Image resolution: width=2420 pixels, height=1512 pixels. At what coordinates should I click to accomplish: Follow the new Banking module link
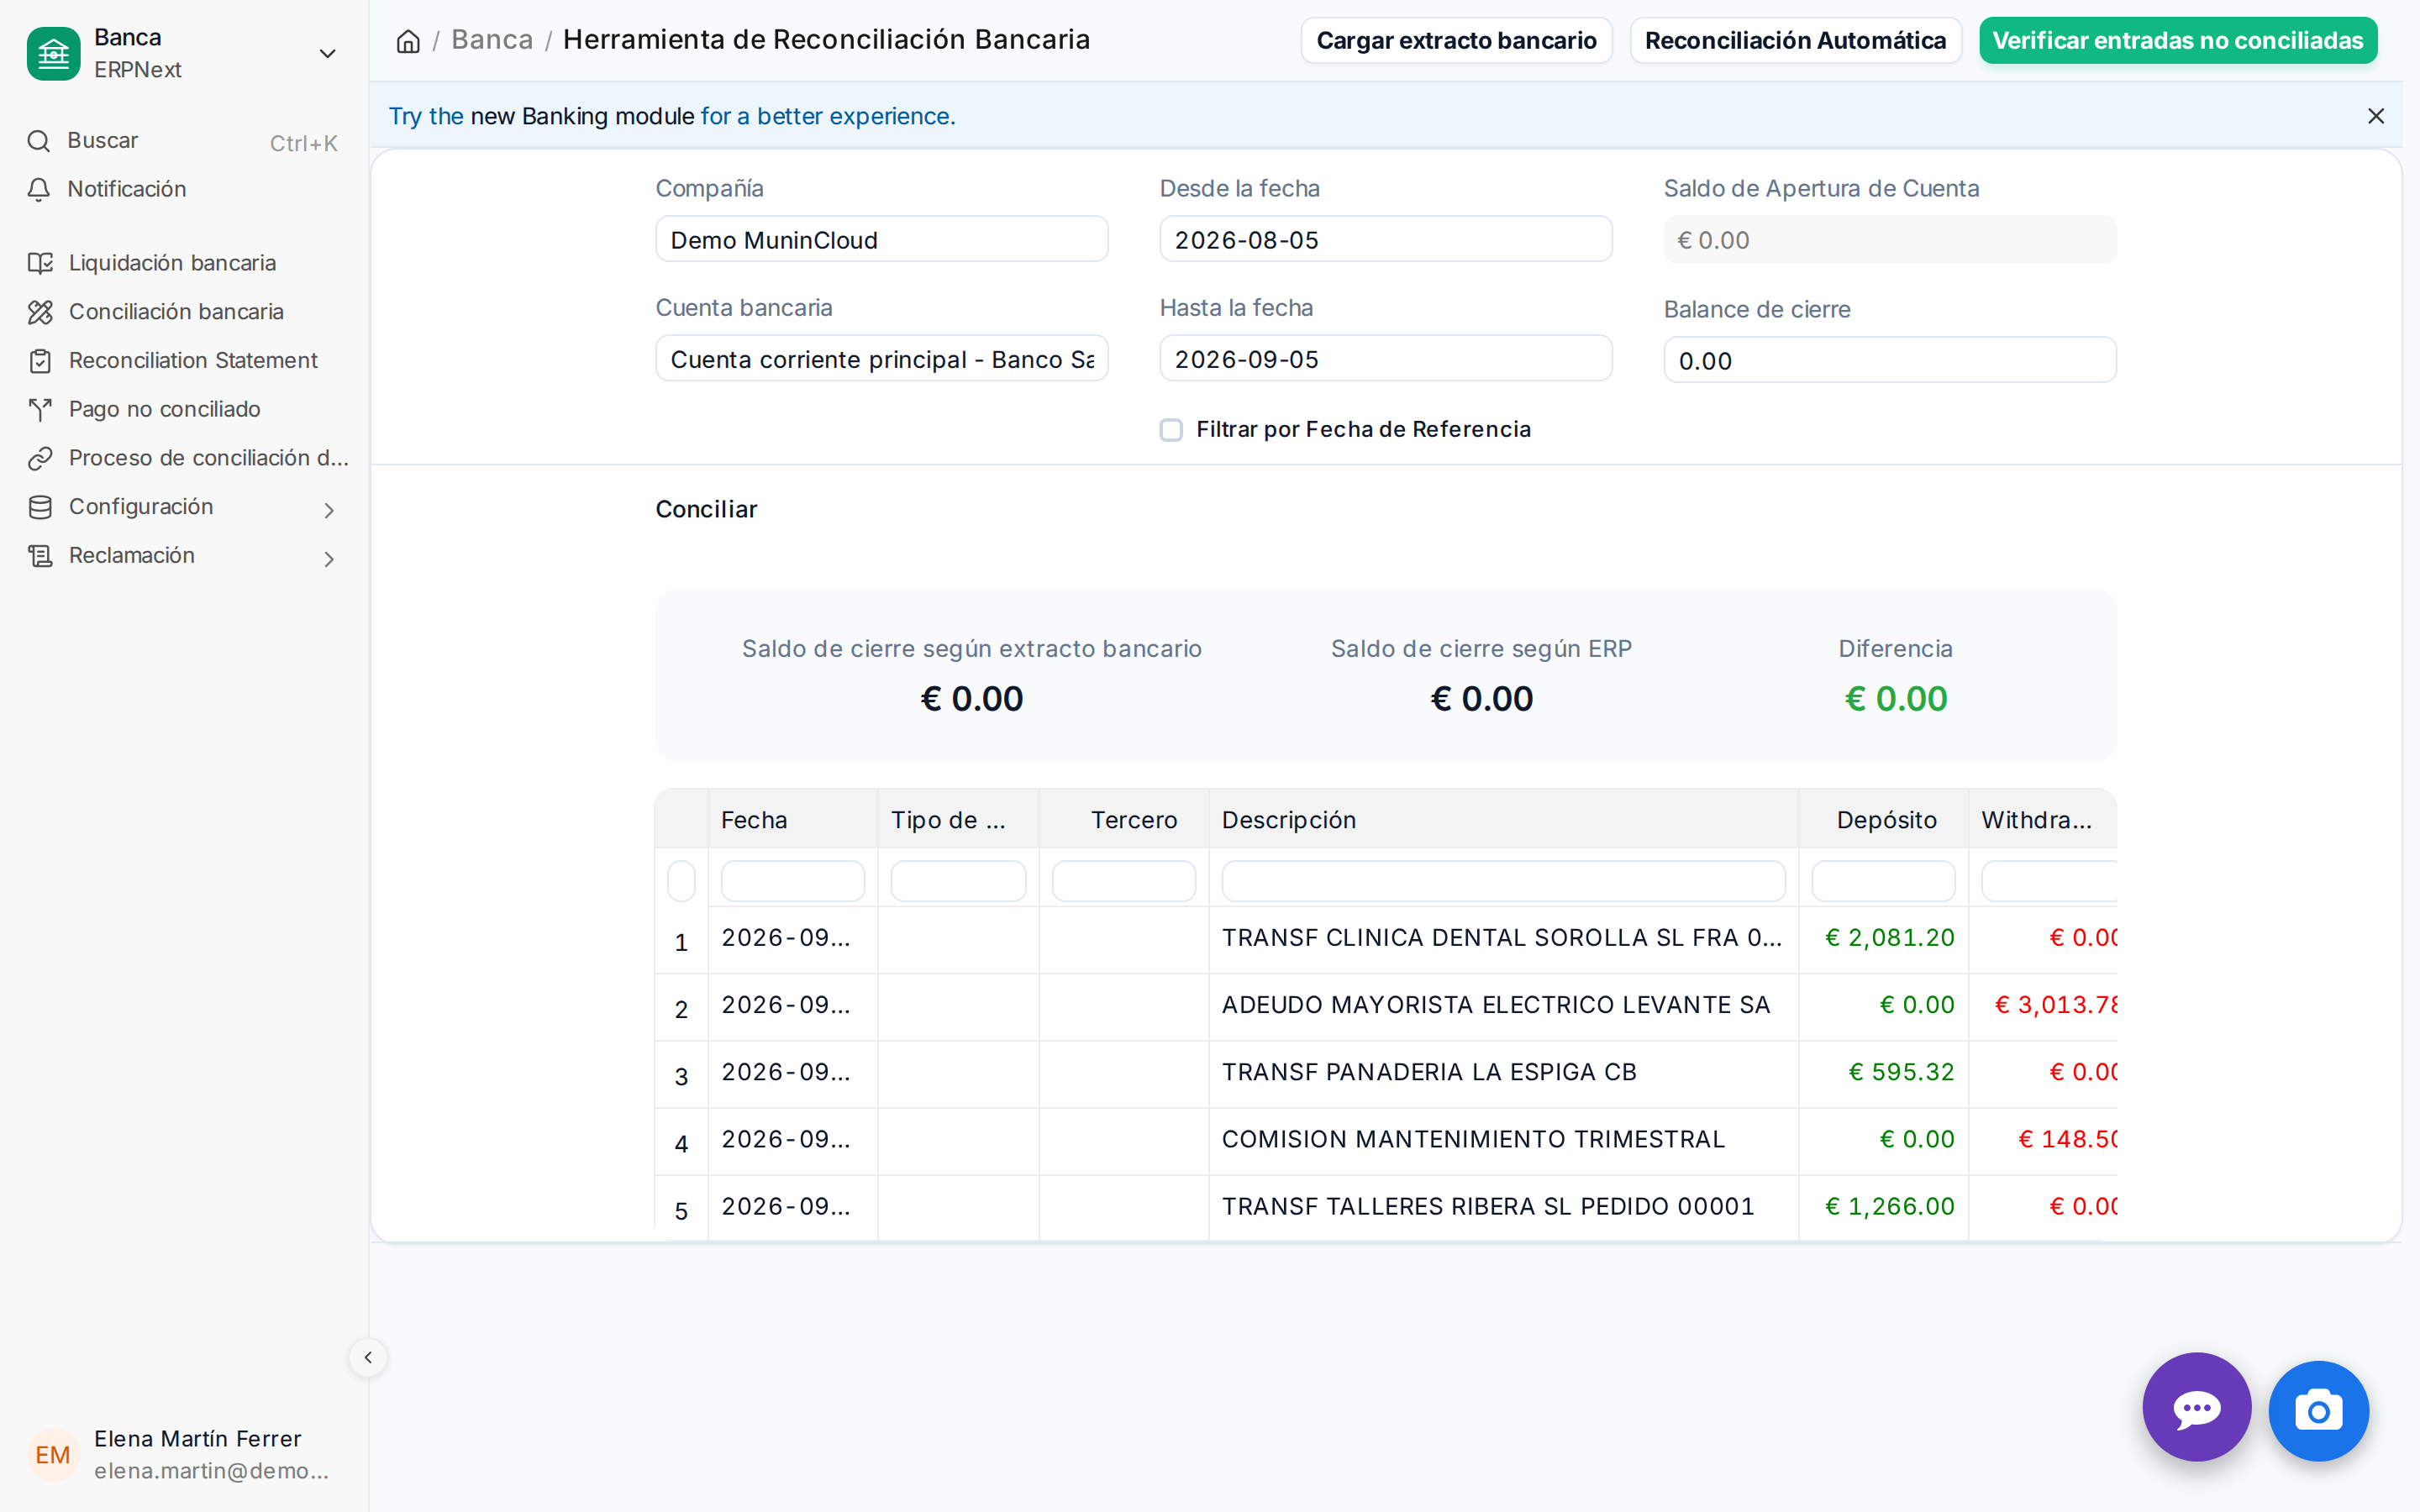[582, 116]
